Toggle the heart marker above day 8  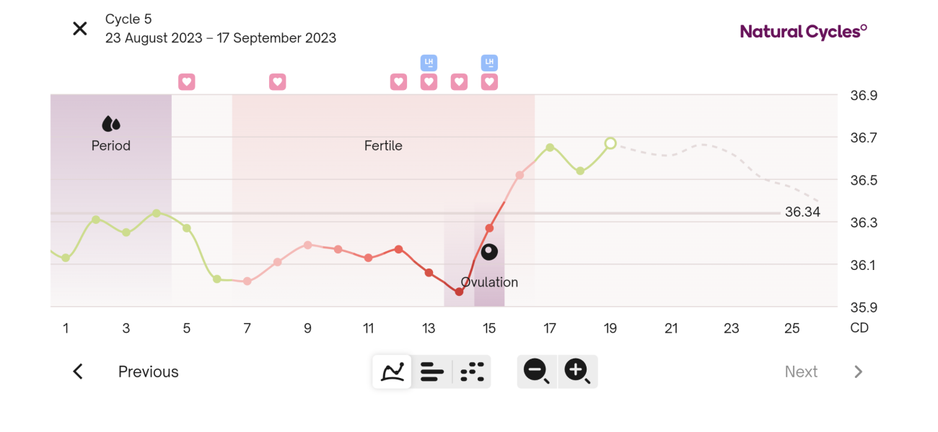(278, 82)
